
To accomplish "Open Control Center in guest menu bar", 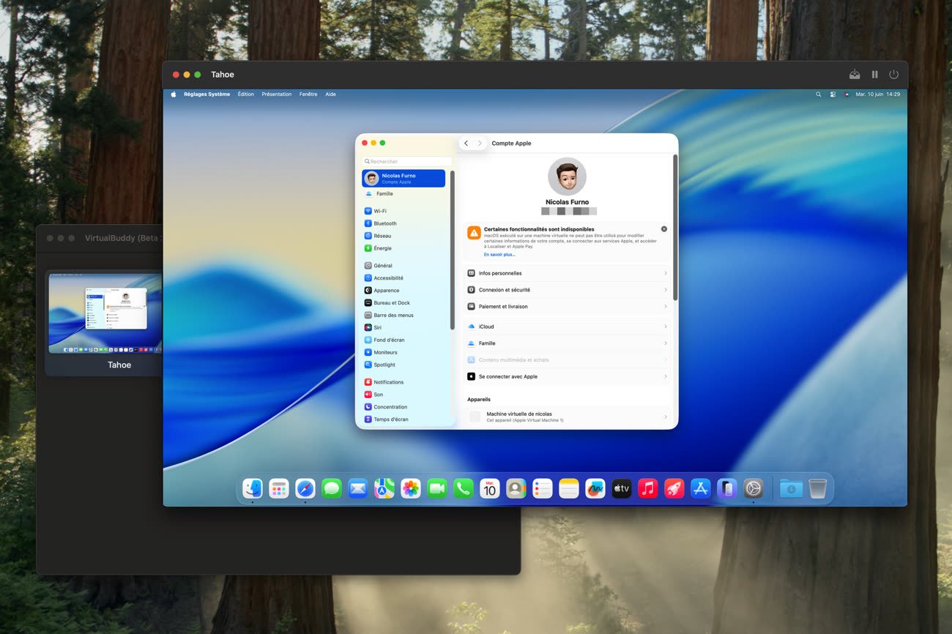I will pyautogui.click(x=833, y=94).
